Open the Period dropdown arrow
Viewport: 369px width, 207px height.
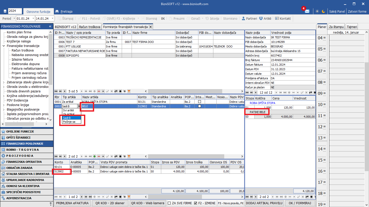tap(14, 18)
